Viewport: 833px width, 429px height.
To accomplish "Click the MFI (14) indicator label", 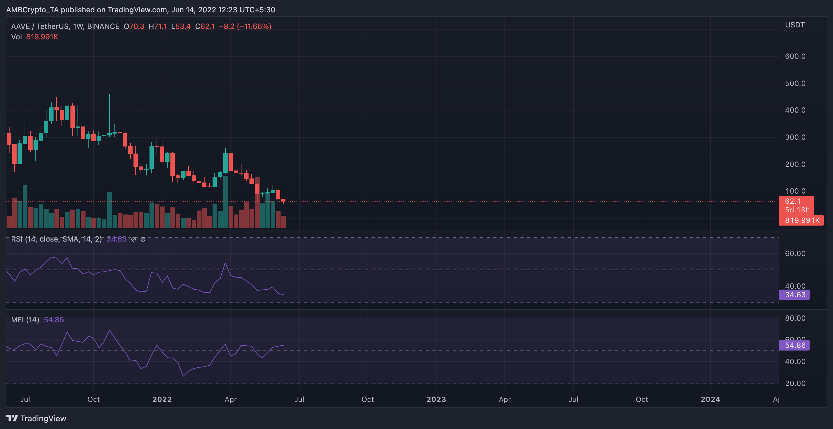I will [x=25, y=320].
